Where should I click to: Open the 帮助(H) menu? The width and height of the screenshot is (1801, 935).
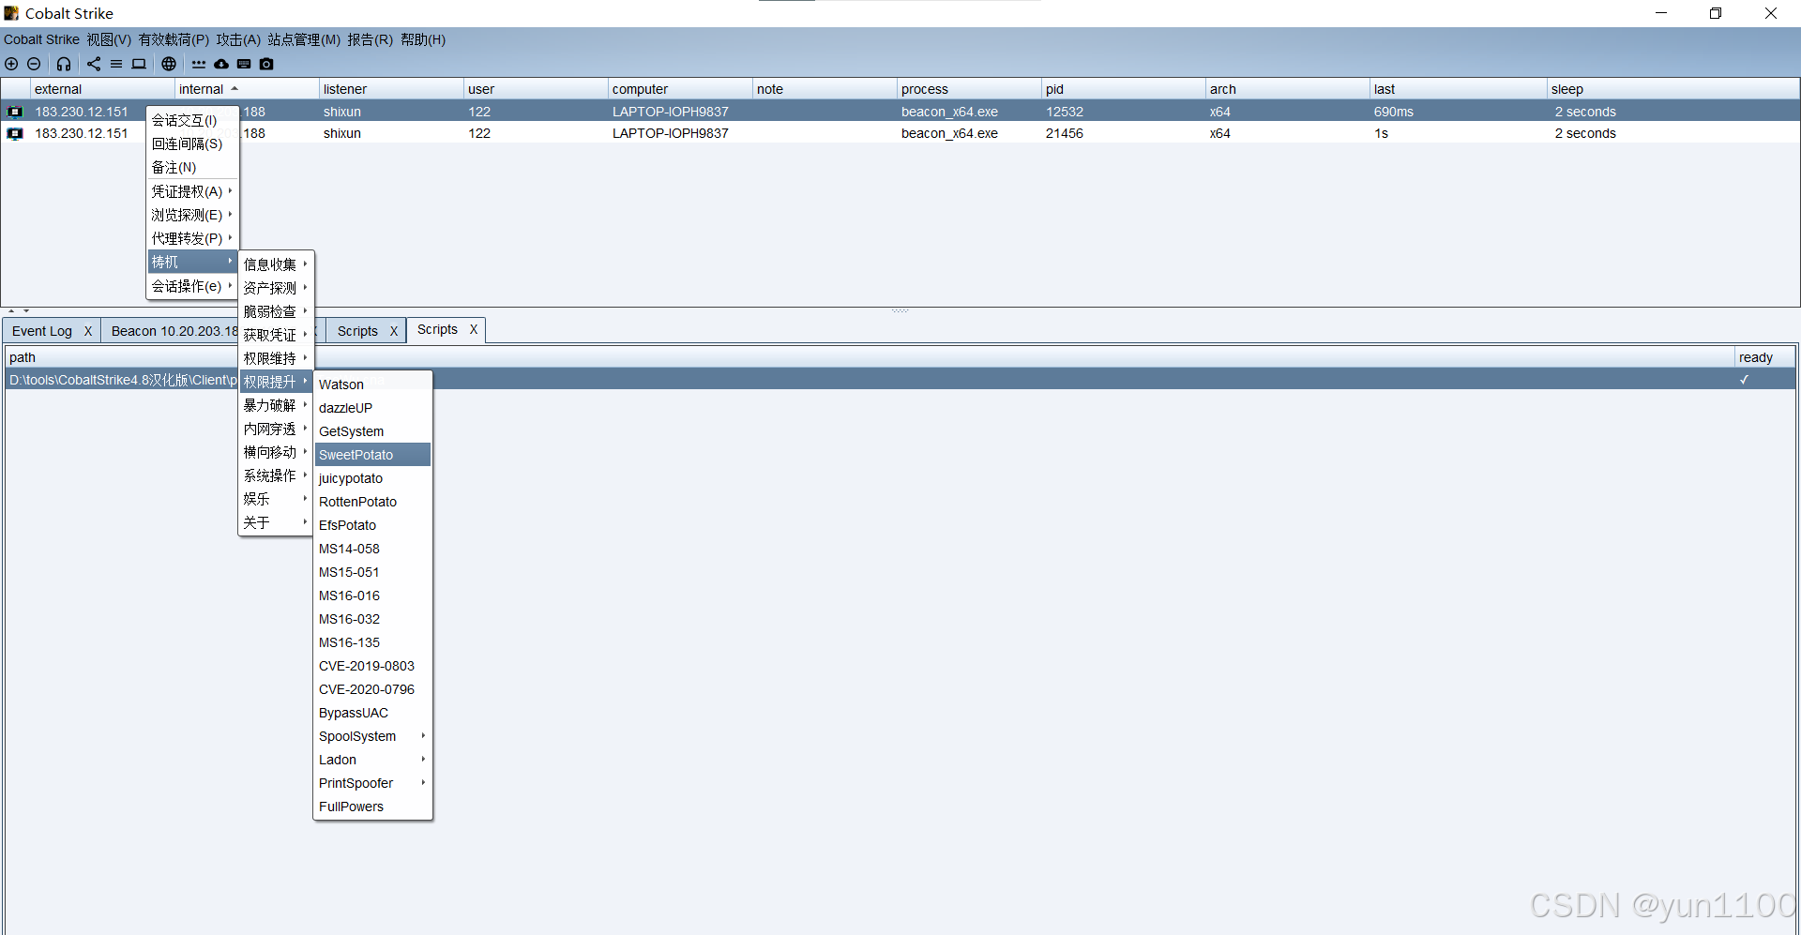pyautogui.click(x=423, y=39)
